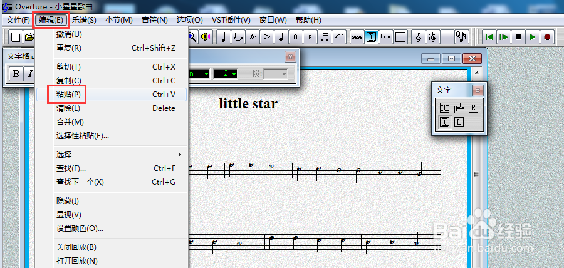Image resolution: width=564 pixels, height=268 pixels.
Task: Open the Expr expression tool
Action: [385, 37]
